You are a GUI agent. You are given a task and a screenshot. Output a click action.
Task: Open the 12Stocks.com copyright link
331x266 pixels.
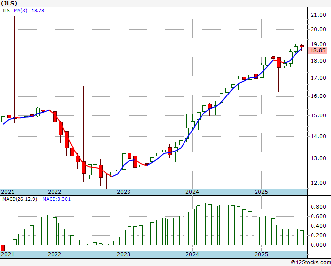point(311,263)
